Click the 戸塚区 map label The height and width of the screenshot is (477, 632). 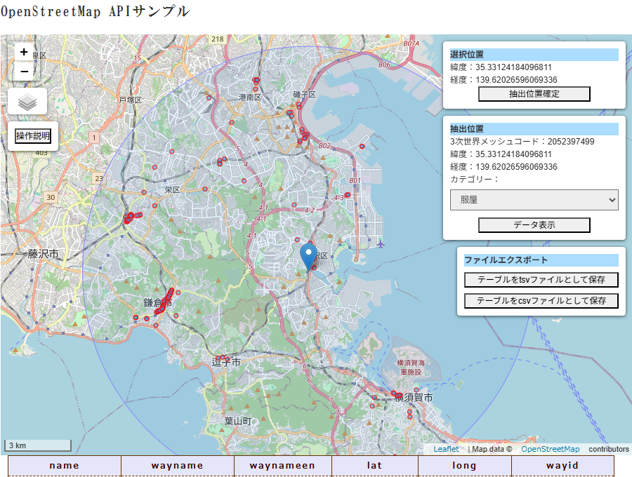point(130,100)
